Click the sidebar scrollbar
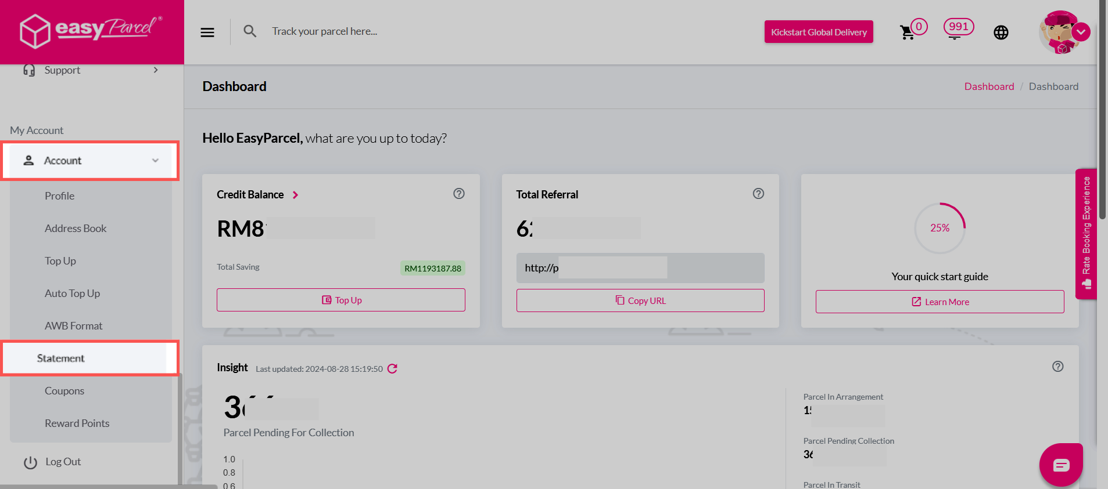This screenshot has width=1108, height=489. 180,429
